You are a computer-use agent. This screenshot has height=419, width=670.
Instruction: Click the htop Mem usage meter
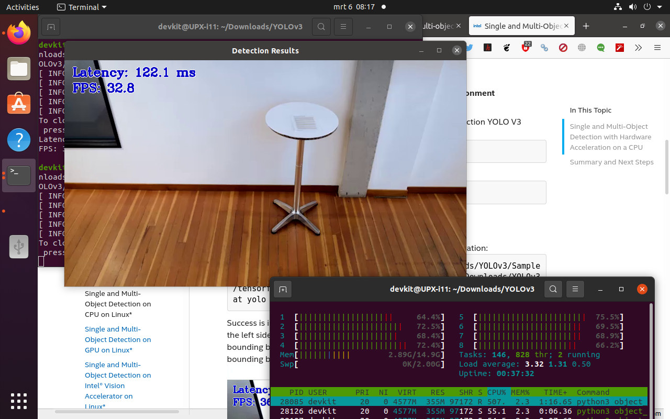point(362,355)
